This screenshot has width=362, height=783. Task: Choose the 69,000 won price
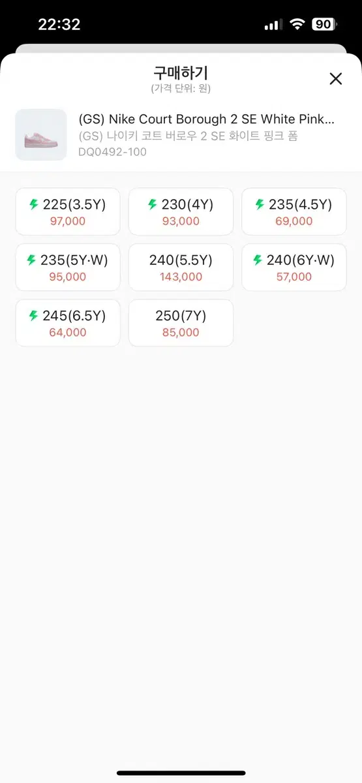point(294,221)
